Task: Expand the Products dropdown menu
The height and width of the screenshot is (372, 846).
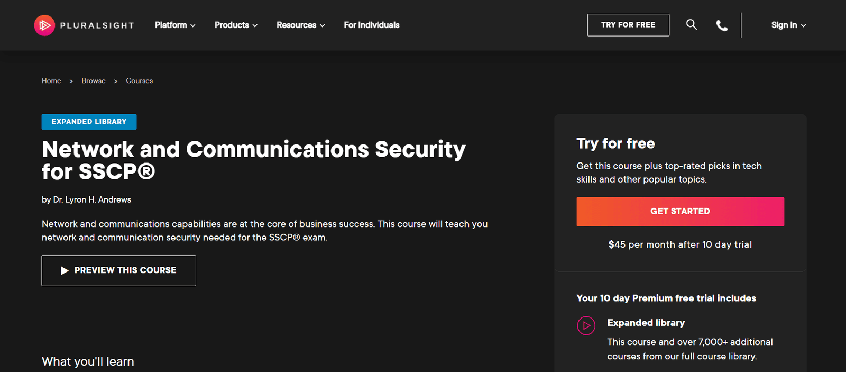Action: coord(236,25)
